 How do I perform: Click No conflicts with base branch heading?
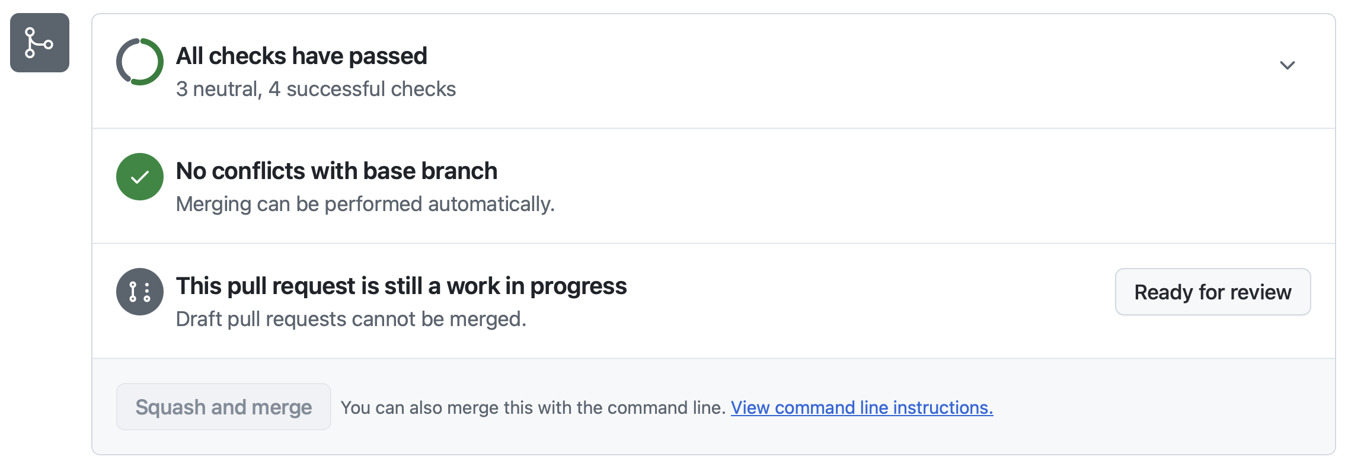(337, 171)
